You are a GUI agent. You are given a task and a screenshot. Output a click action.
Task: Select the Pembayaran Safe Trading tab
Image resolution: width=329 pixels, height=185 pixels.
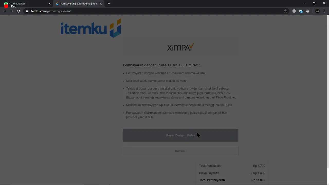tap(79, 4)
